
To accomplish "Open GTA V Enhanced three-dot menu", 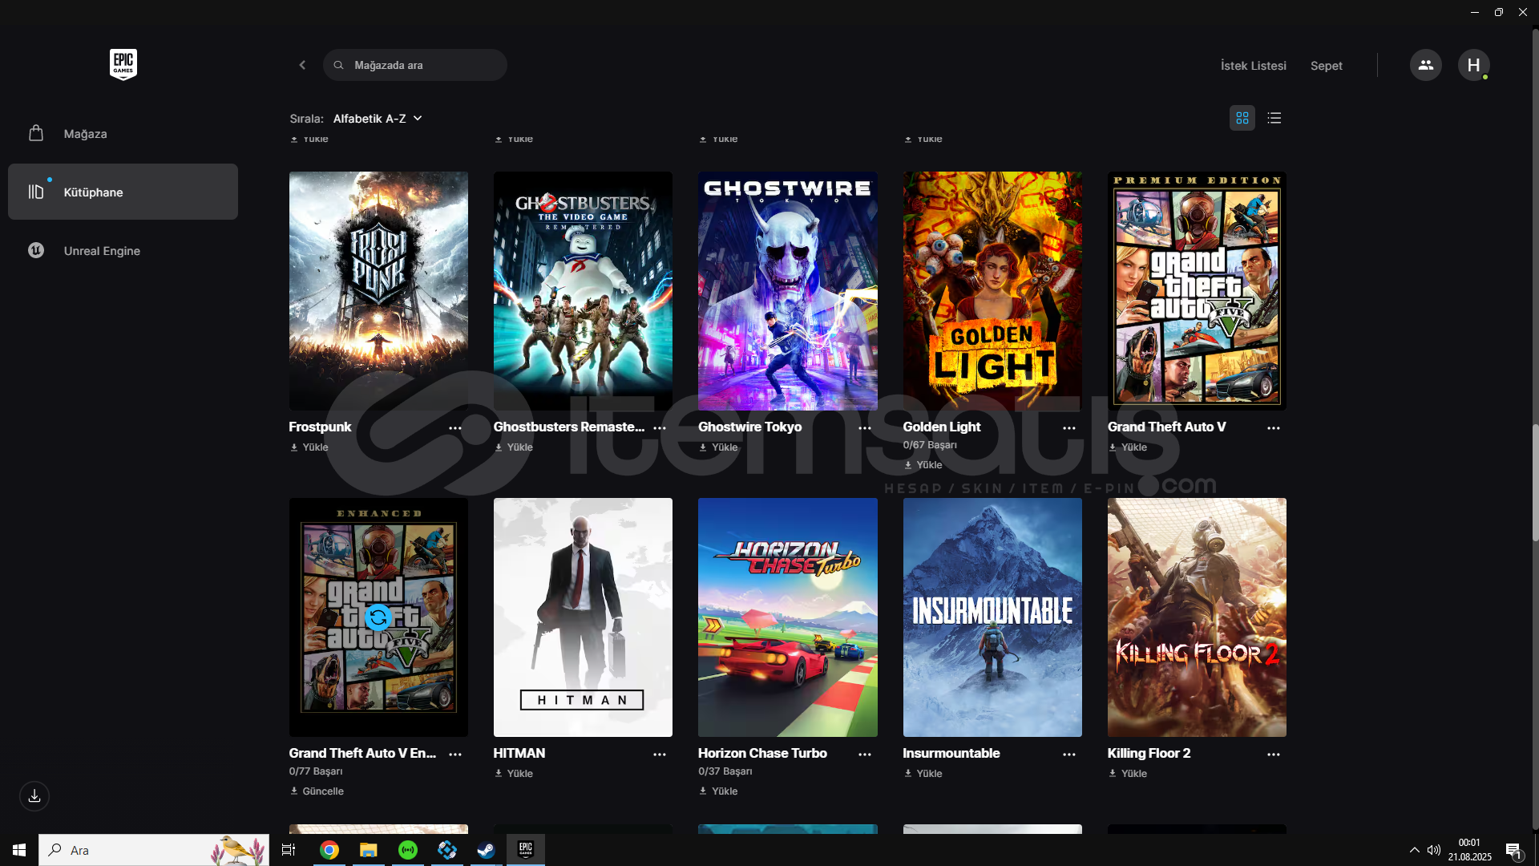I will tap(455, 755).
